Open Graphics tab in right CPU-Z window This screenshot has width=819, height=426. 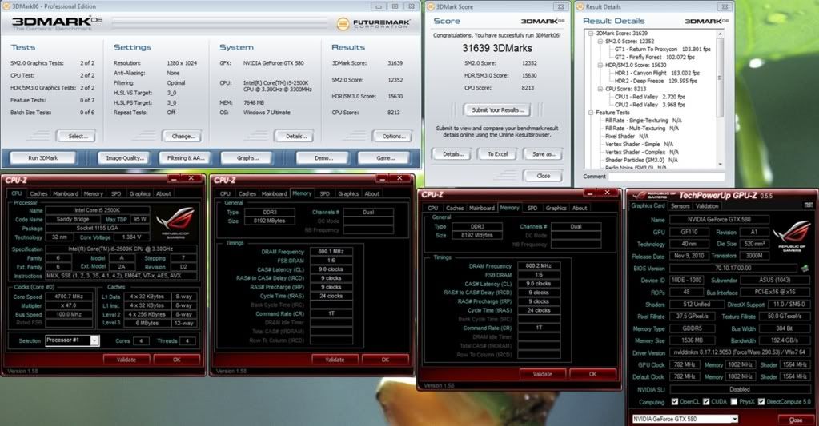(556, 208)
